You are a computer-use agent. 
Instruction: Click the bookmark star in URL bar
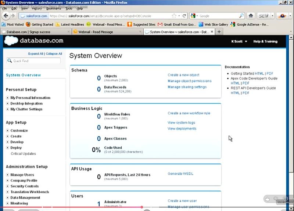click(174, 16)
